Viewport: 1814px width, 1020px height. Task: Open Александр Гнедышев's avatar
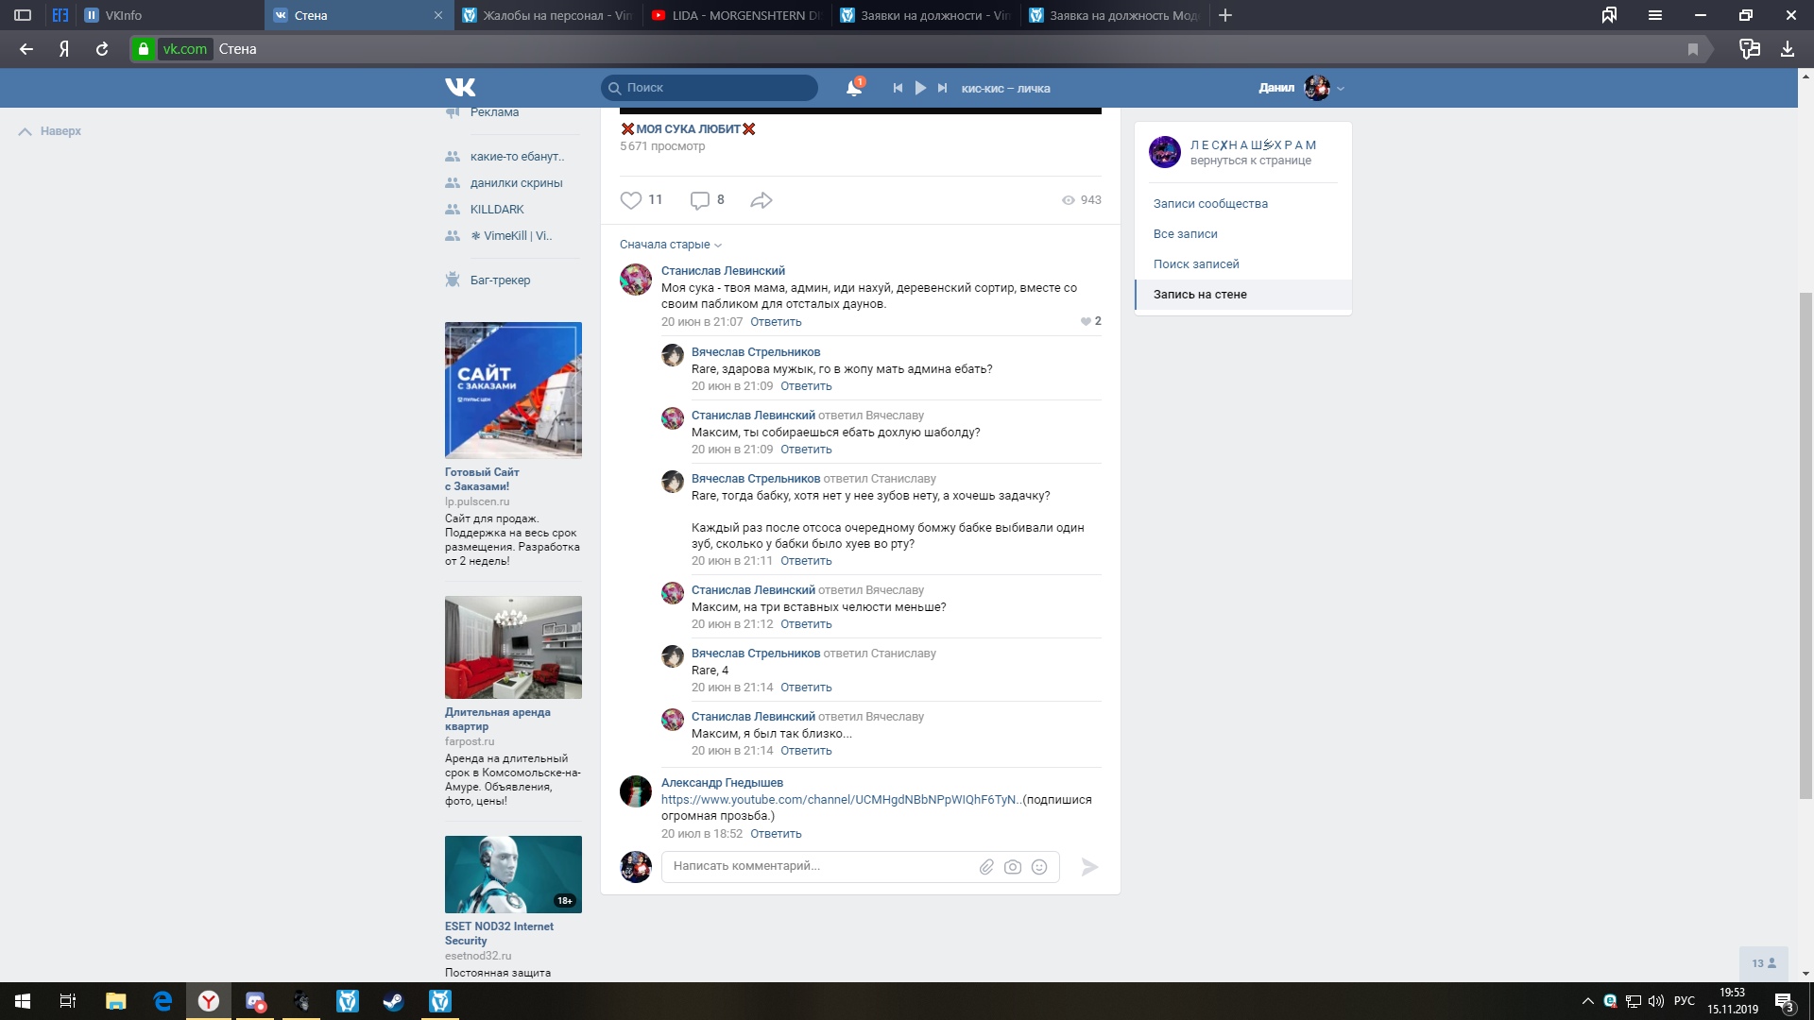point(636,791)
